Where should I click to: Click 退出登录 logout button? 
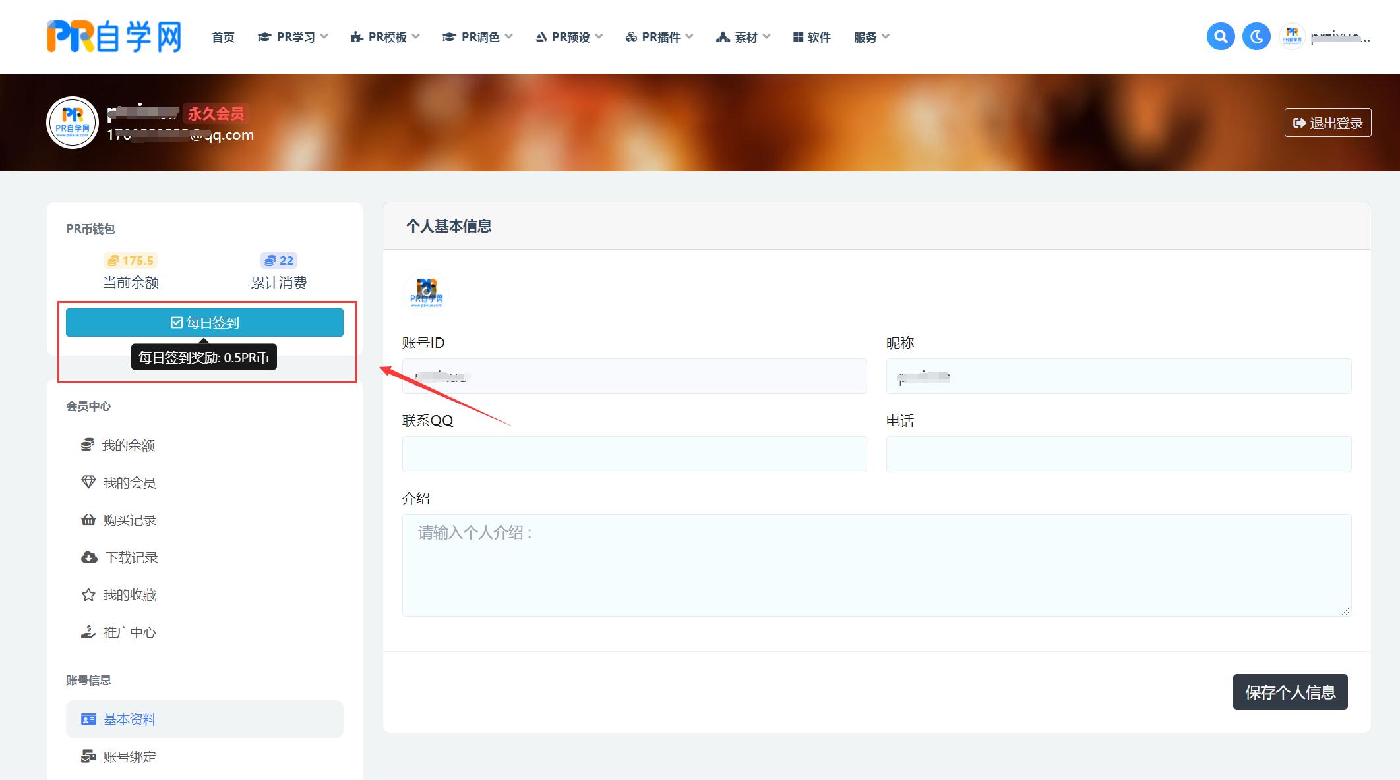click(x=1327, y=123)
